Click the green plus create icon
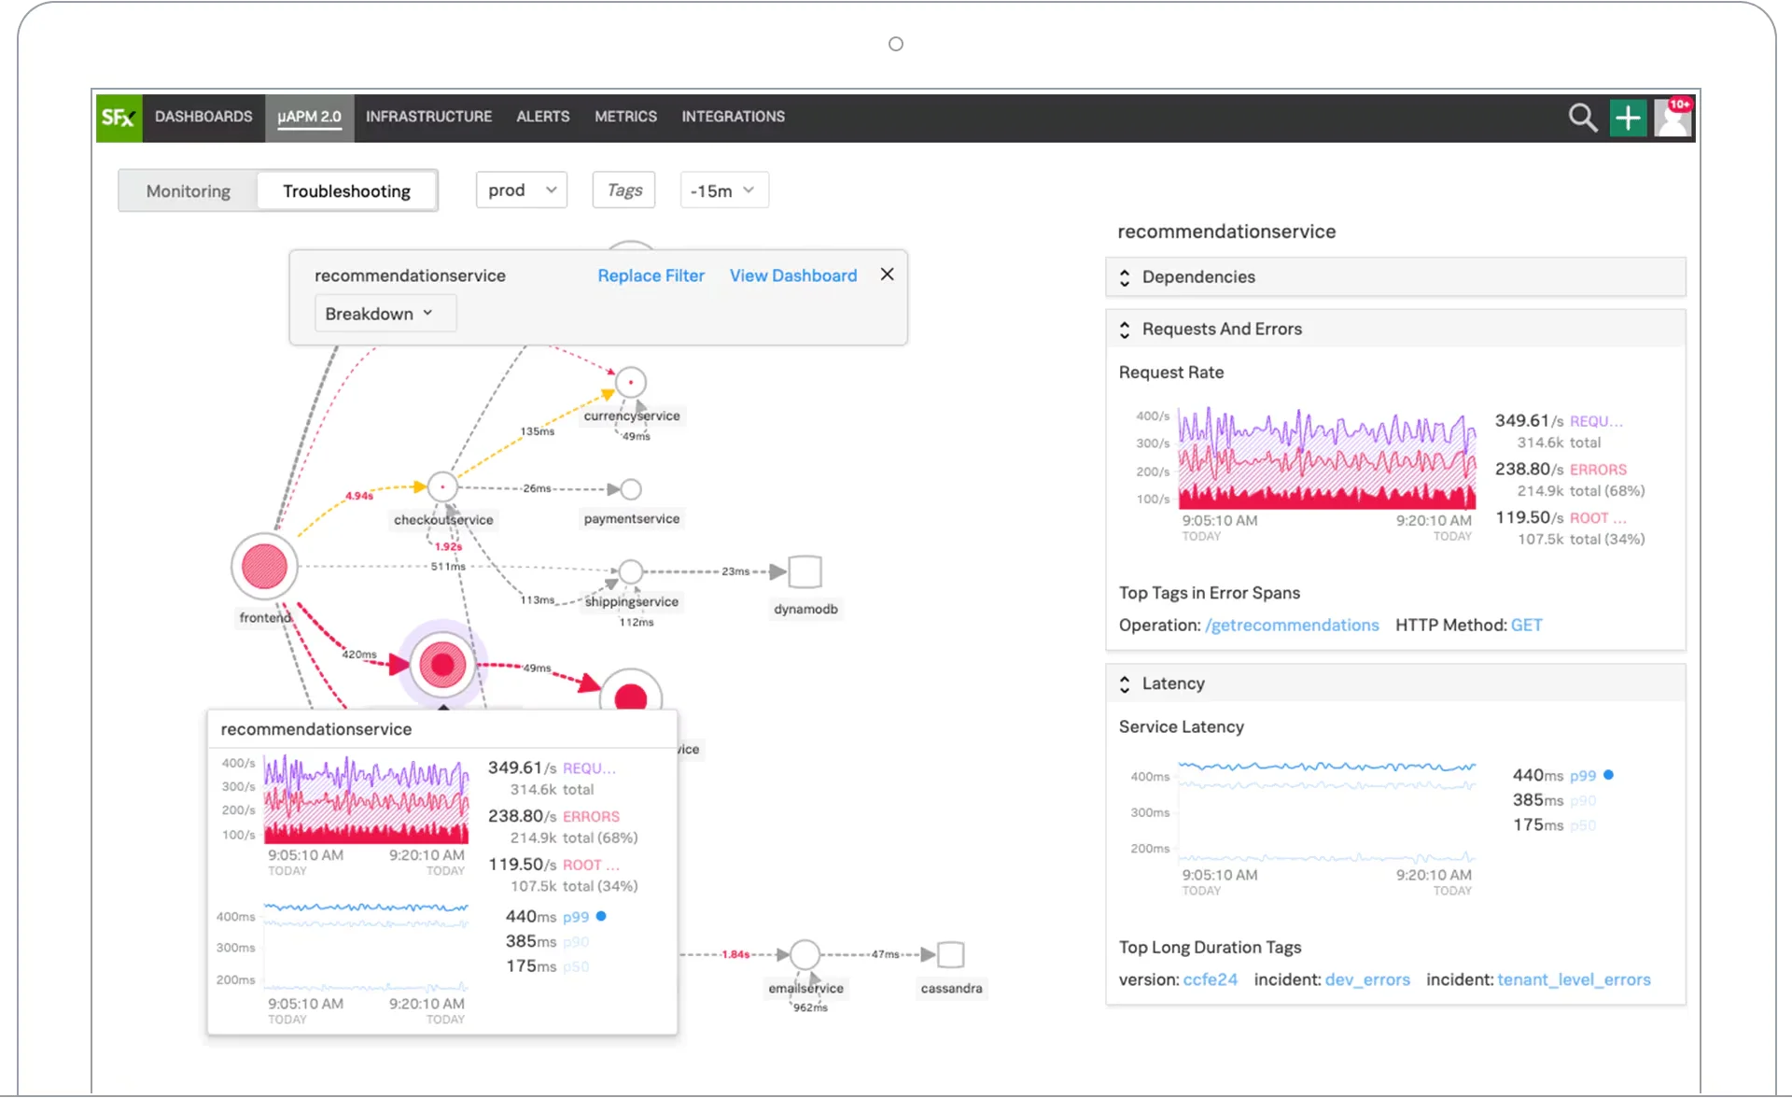Screen dimensions: 1792x1098 [1628, 118]
